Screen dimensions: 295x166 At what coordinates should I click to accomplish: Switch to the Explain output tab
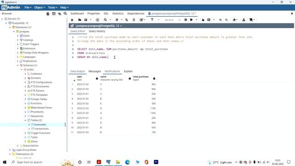[128, 71]
